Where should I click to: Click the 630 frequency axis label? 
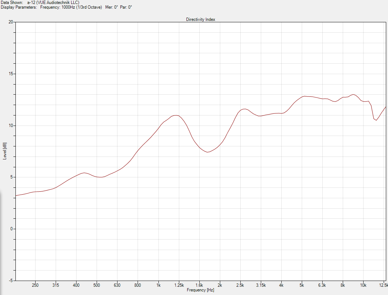(117, 285)
